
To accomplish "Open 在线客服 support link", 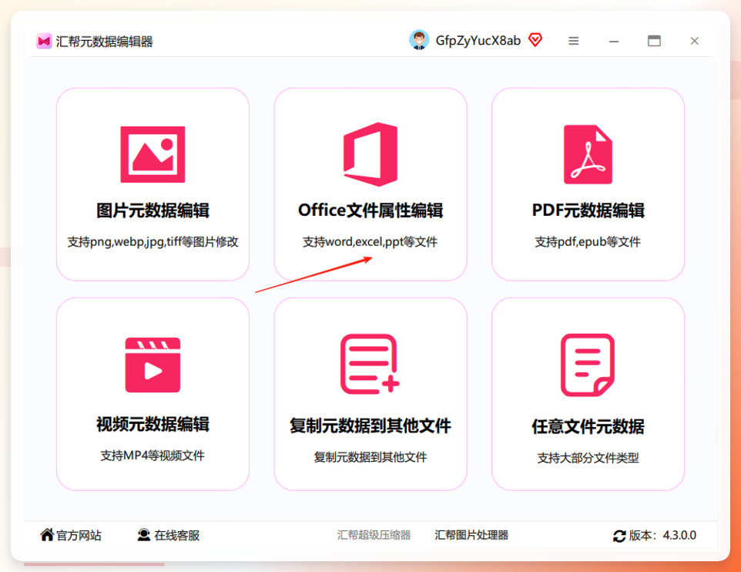I will coord(176,535).
